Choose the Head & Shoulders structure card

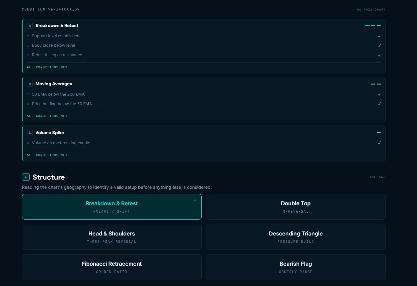point(112,237)
